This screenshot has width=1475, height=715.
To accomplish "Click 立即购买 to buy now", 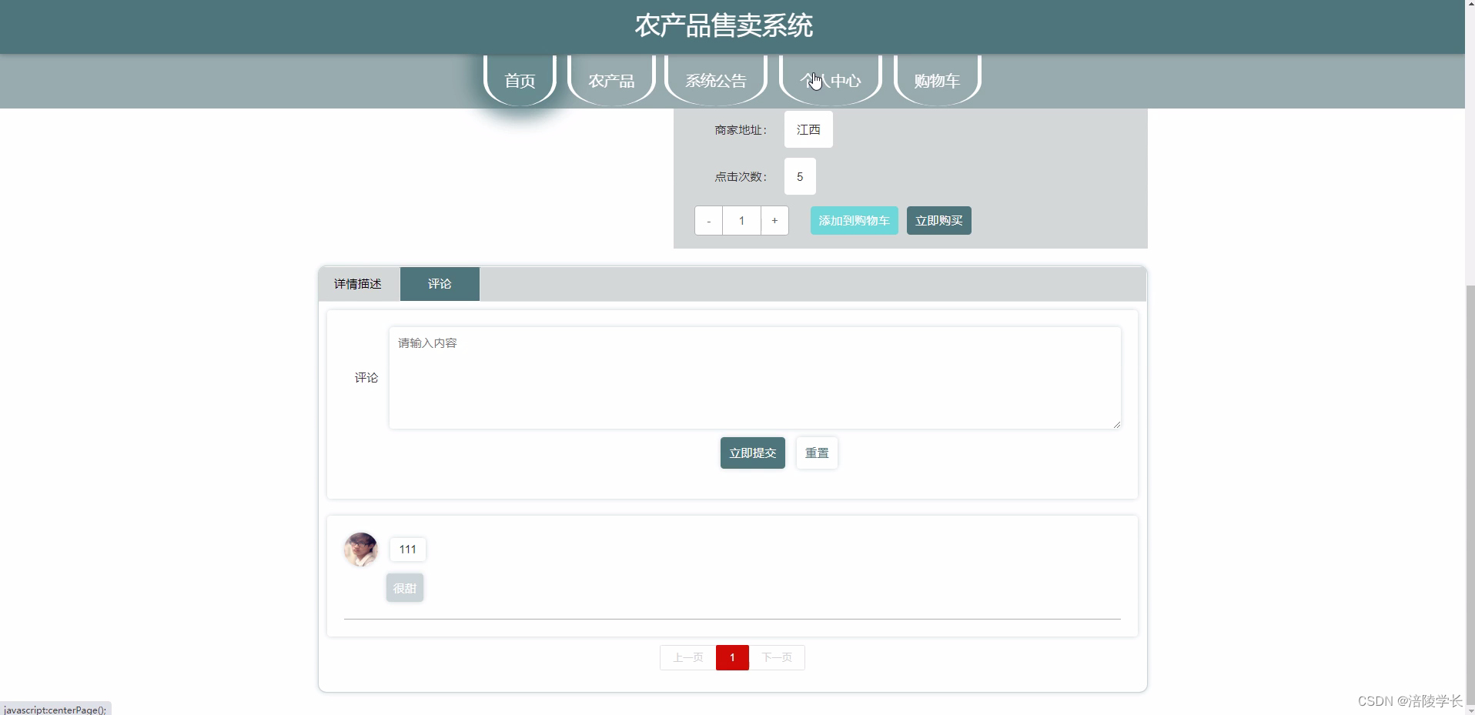I will coord(938,220).
